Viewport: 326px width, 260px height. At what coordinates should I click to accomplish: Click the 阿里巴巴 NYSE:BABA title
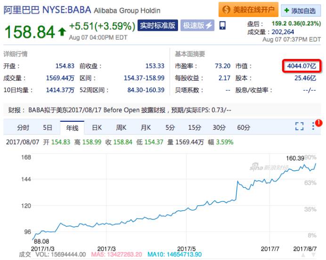pyautogui.click(x=47, y=10)
